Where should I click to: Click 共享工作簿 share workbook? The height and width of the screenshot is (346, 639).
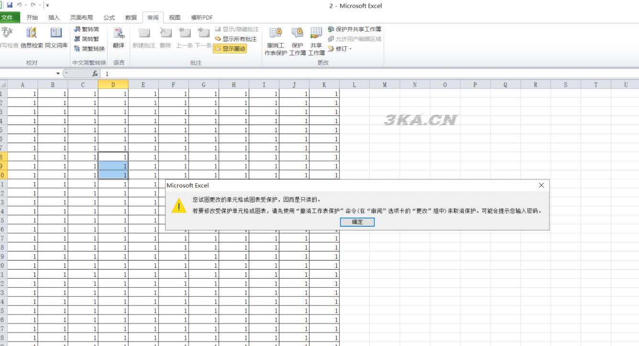click(x=316, y=42)
